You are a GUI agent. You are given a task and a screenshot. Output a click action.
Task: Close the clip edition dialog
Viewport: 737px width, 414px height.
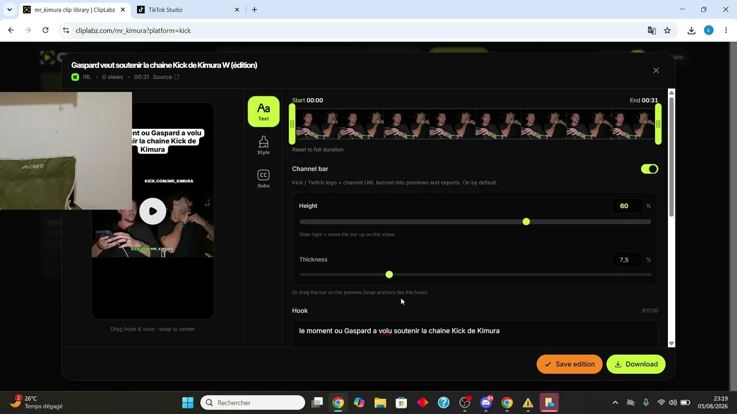[656, 70]
